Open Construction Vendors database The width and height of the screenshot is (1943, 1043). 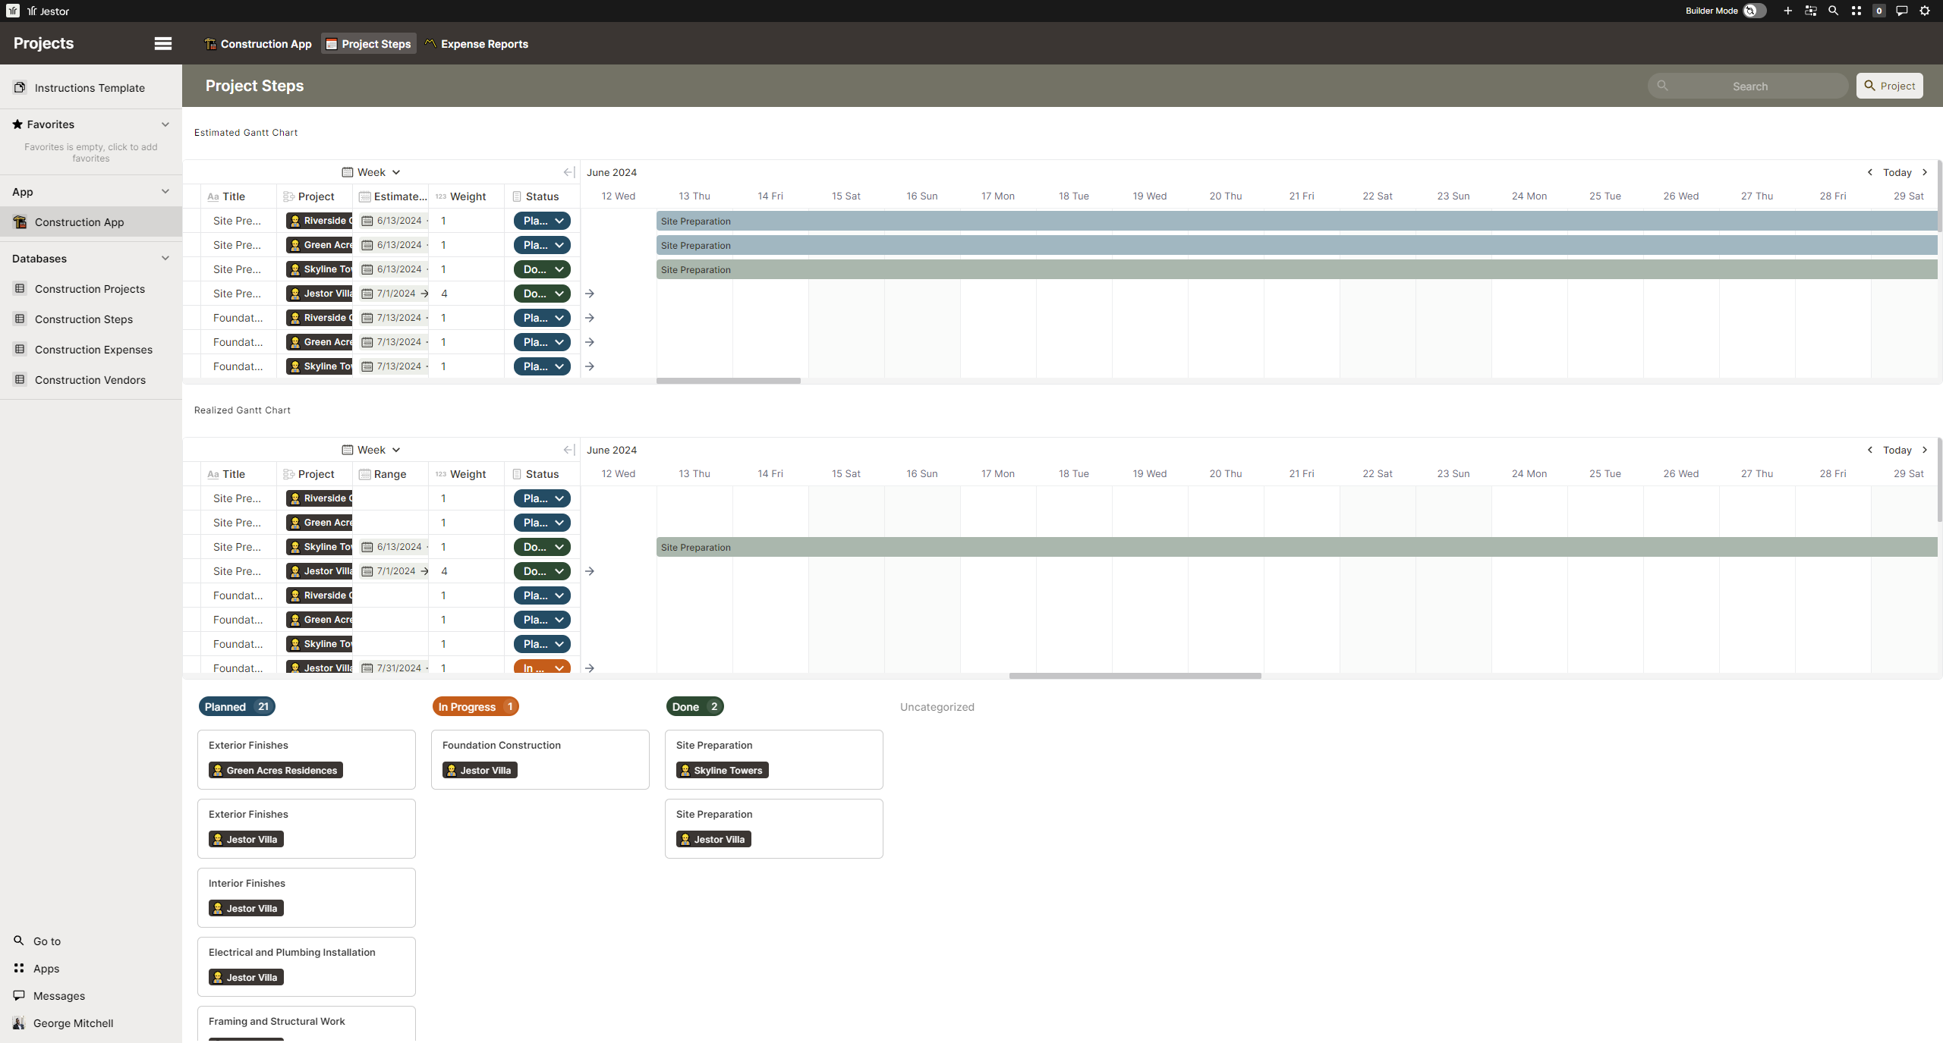tap(90, 380)
